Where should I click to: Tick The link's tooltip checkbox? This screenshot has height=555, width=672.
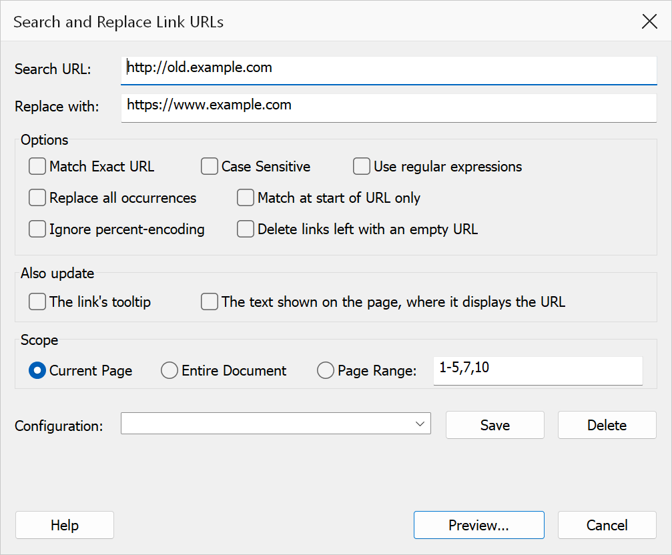click(x=37, y=302)
